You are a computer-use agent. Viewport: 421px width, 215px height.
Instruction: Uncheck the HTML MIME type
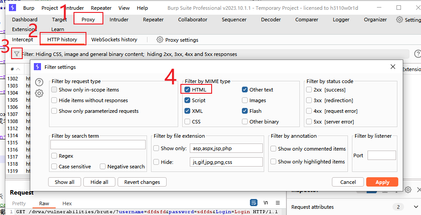(x=188, y=90)
